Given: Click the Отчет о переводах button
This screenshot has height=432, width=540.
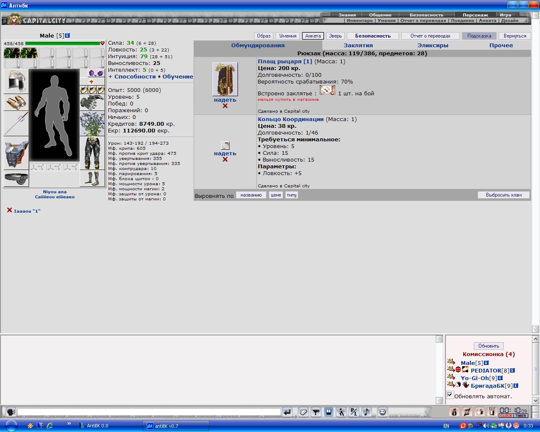Looking at the screenshot, I should pos(430,36).
